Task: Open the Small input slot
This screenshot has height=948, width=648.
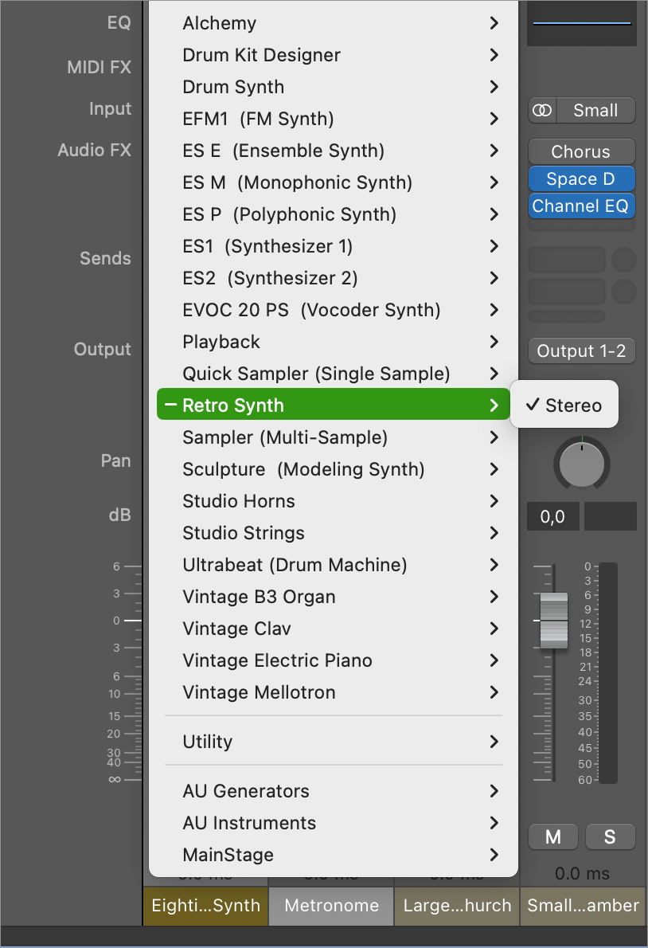Action: point(595,110)
